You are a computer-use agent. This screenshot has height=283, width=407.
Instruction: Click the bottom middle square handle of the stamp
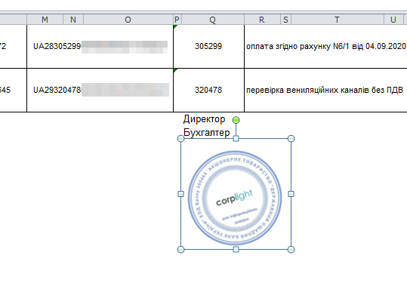(236, 250)
